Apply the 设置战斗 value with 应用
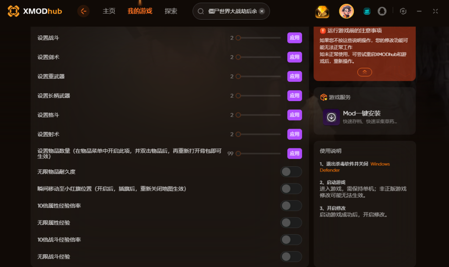449x267 pixels. click(x=294, y=38)
